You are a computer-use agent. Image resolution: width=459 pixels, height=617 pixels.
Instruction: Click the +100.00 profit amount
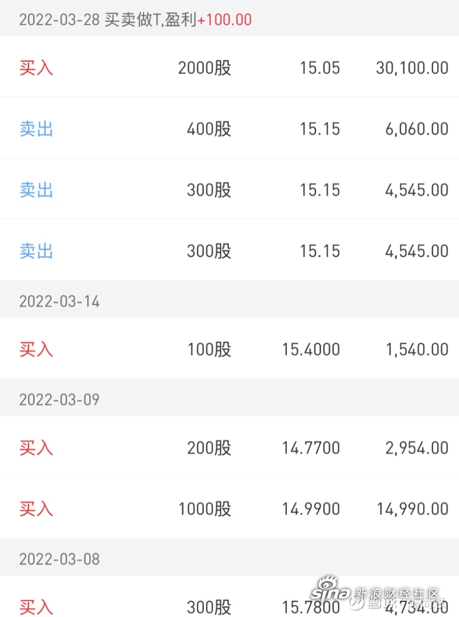224,20
